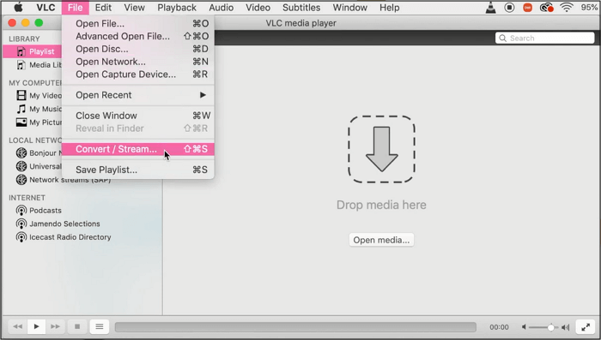Click the Network streams (SAP) globe icon

pyautogui.click(x=21, y=179)
